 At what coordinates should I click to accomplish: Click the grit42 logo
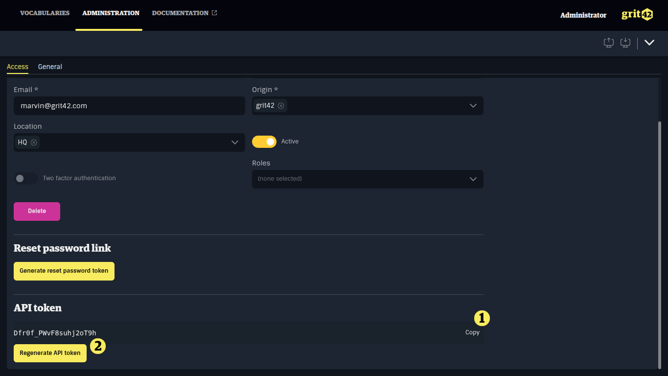pyautogui.click(x=637, y=14)
